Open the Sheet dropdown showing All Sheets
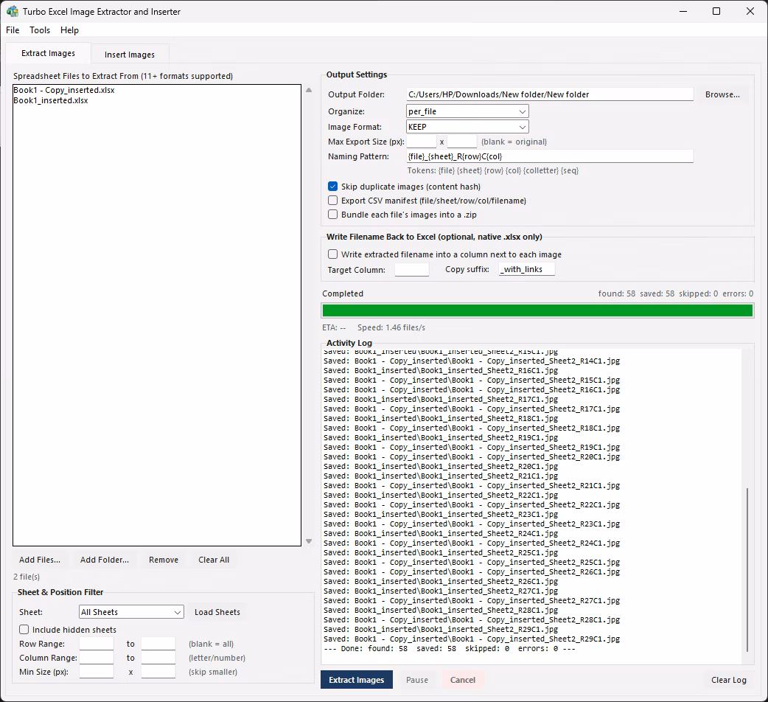The image size is (768, 702). click(131, 612)
